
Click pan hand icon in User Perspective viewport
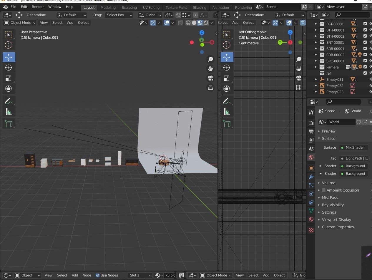pos(210,69)
